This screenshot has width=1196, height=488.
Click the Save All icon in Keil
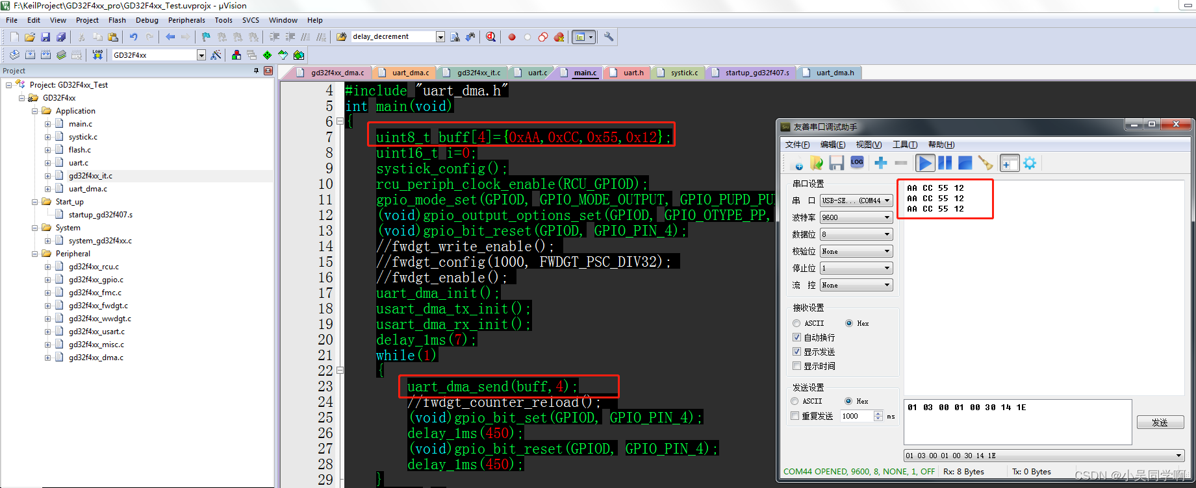click(x=61, y=37)
